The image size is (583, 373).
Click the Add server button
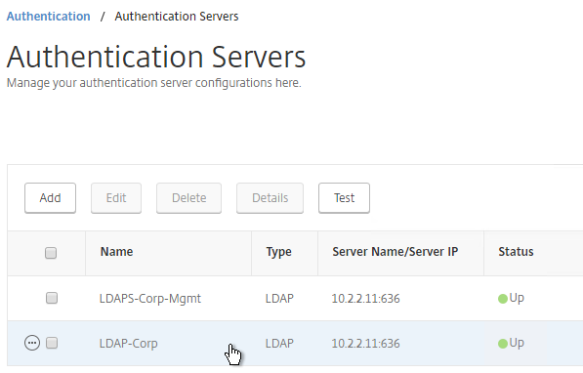click(50, 198)
